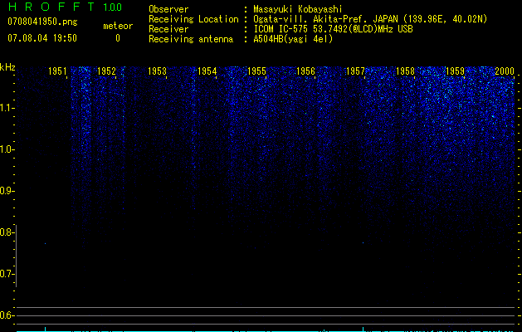The image size is (522, 332).
Task: Click the 1954 time marker
Action: tap(207, 71)
